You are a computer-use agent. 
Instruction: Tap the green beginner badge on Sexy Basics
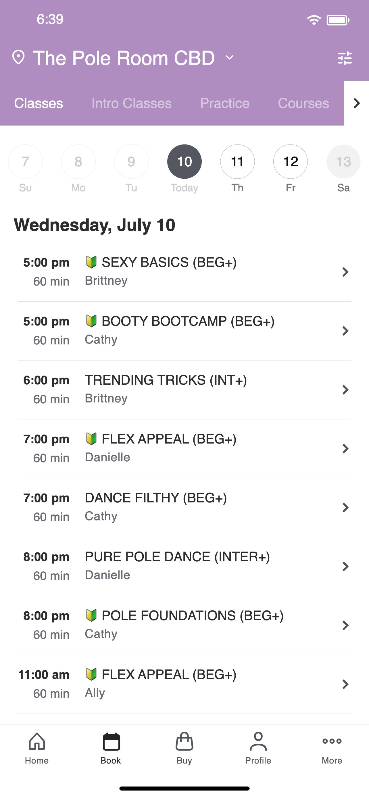91,262
